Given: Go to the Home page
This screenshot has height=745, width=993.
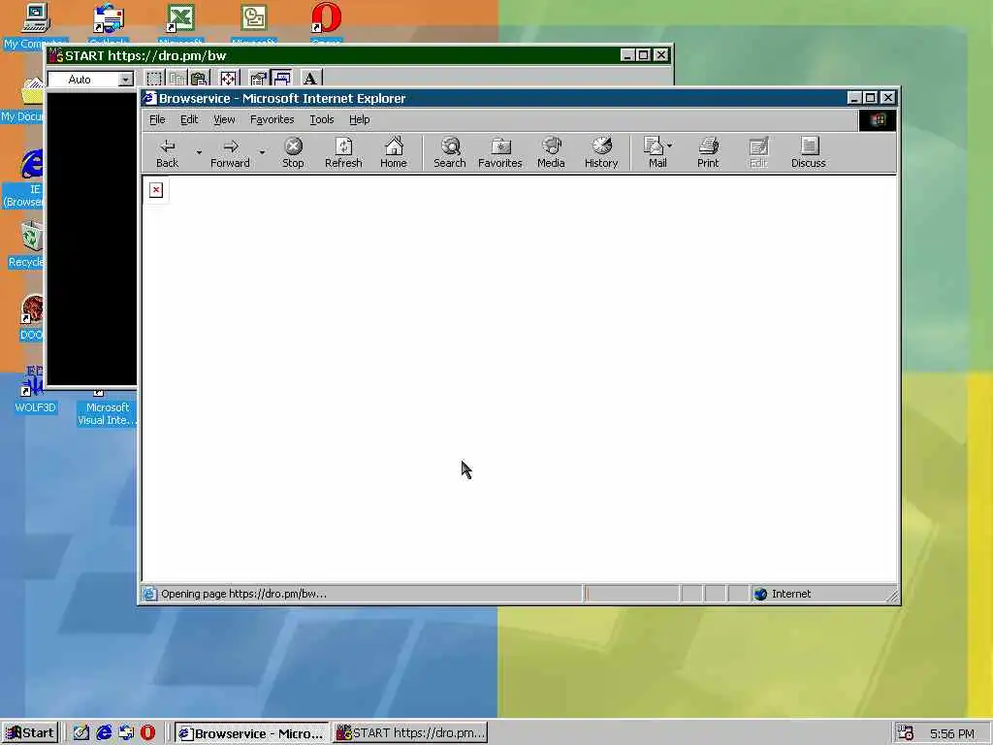Looking at the screenshot, I should (394, 152).
